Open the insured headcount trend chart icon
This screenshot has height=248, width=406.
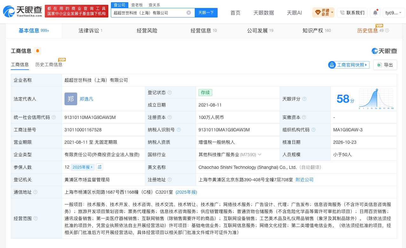point(99,167)
